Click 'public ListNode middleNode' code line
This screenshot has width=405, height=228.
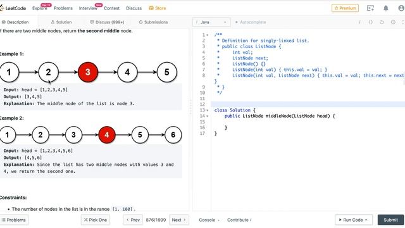(280, 116)
